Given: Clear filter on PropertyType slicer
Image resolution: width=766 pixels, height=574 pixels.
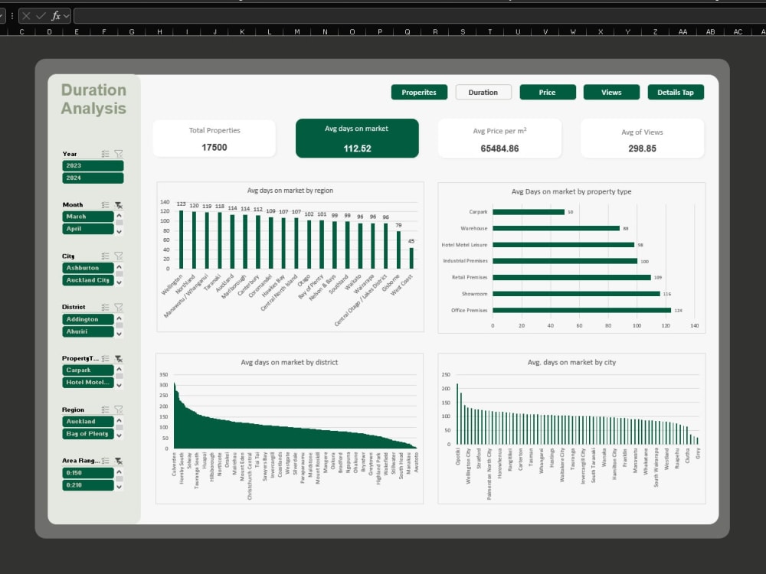Looking at the screenshot, I should (x=118, y=358).
